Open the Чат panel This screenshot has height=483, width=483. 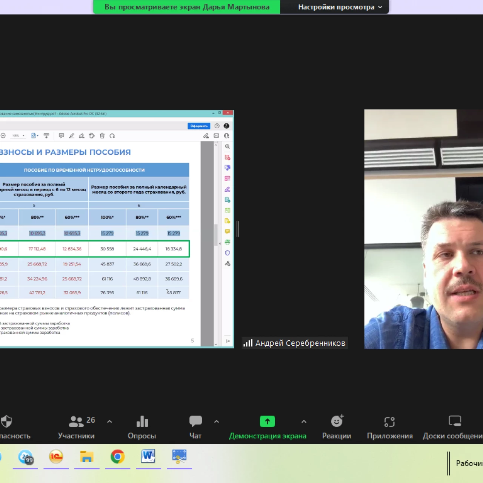pyautogui.click(x=195, y=428)
